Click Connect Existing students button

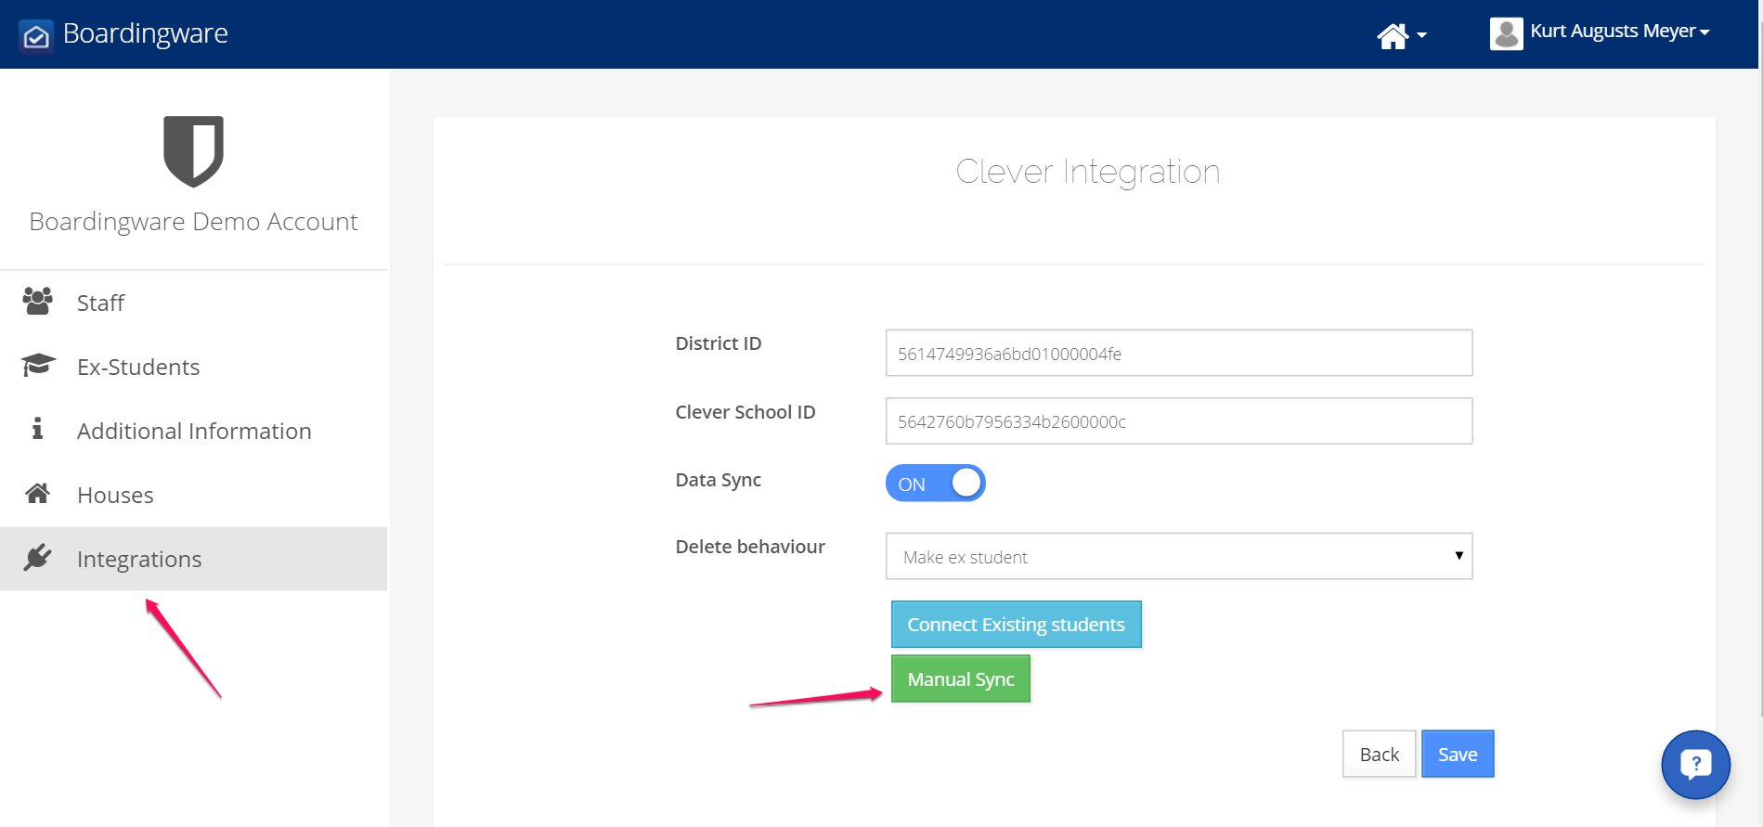[x=1016, y=624]
